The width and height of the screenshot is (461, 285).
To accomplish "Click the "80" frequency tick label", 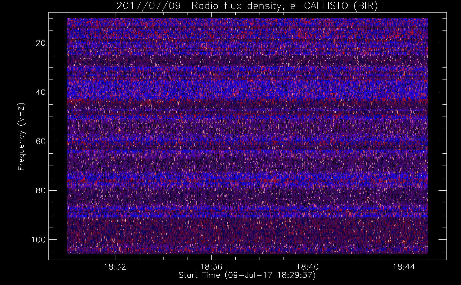I will click(41, 190).
